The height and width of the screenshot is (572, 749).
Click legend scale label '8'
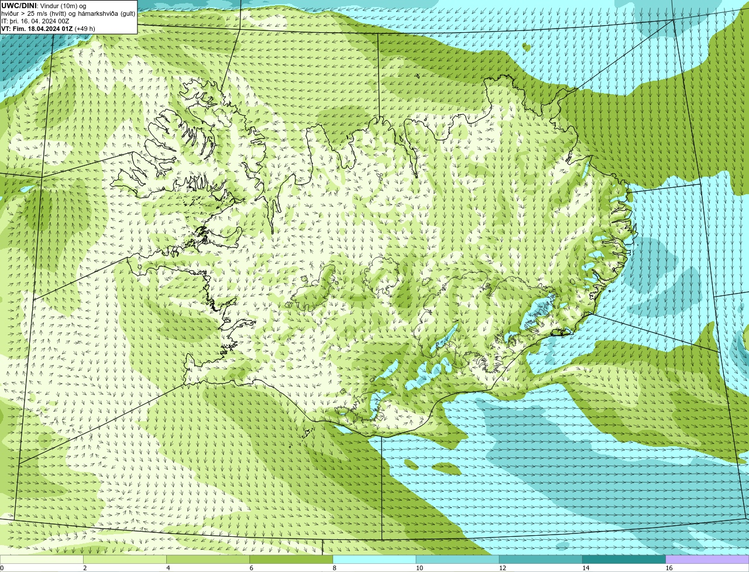pyautogui.click(x=335, y=568)
